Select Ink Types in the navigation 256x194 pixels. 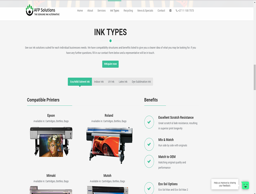[x=115, y=11]
